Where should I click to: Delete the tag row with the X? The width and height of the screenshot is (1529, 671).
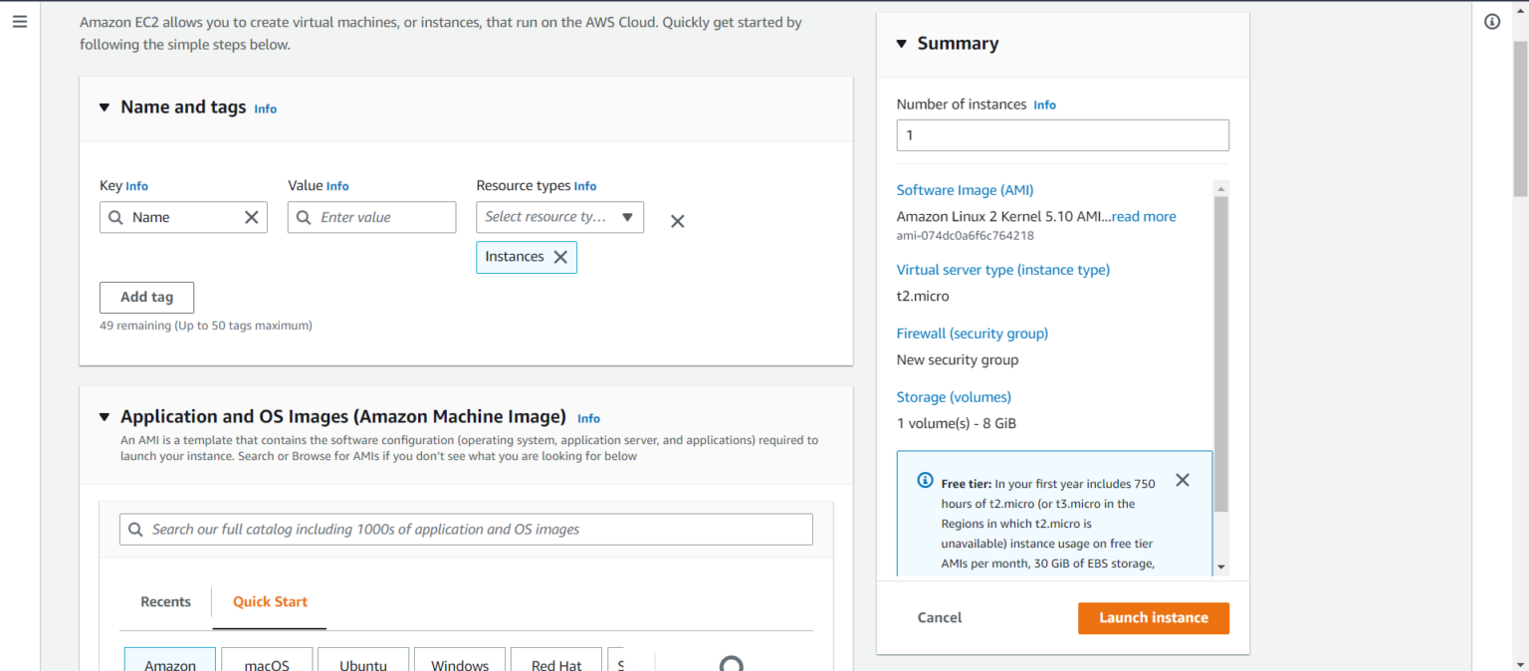(677, 220)
